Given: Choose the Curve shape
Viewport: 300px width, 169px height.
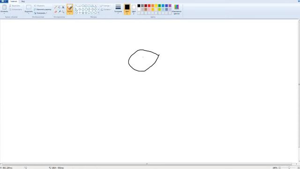Looking at the screenshot, I should pyautogui.click(x=80, y=6).
